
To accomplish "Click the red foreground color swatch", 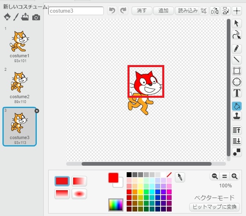I will (113, 178).
